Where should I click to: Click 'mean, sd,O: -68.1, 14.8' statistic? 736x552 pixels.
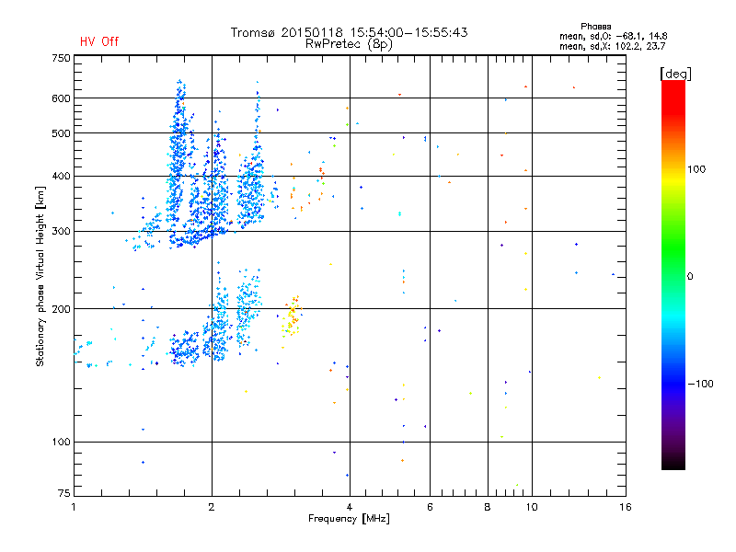coord(613,36)
